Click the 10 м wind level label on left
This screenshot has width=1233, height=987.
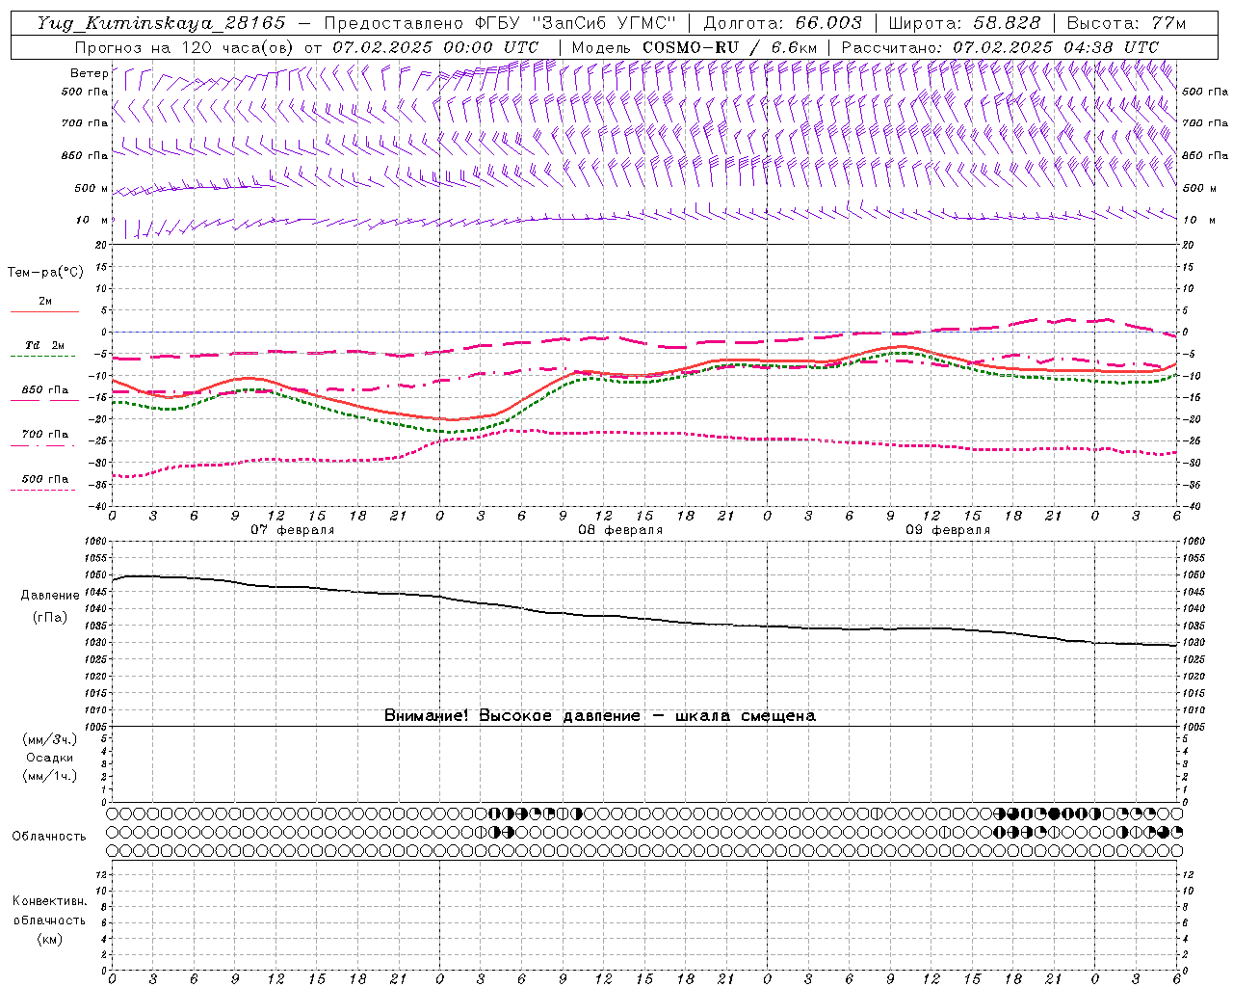(x=92, y=220)
